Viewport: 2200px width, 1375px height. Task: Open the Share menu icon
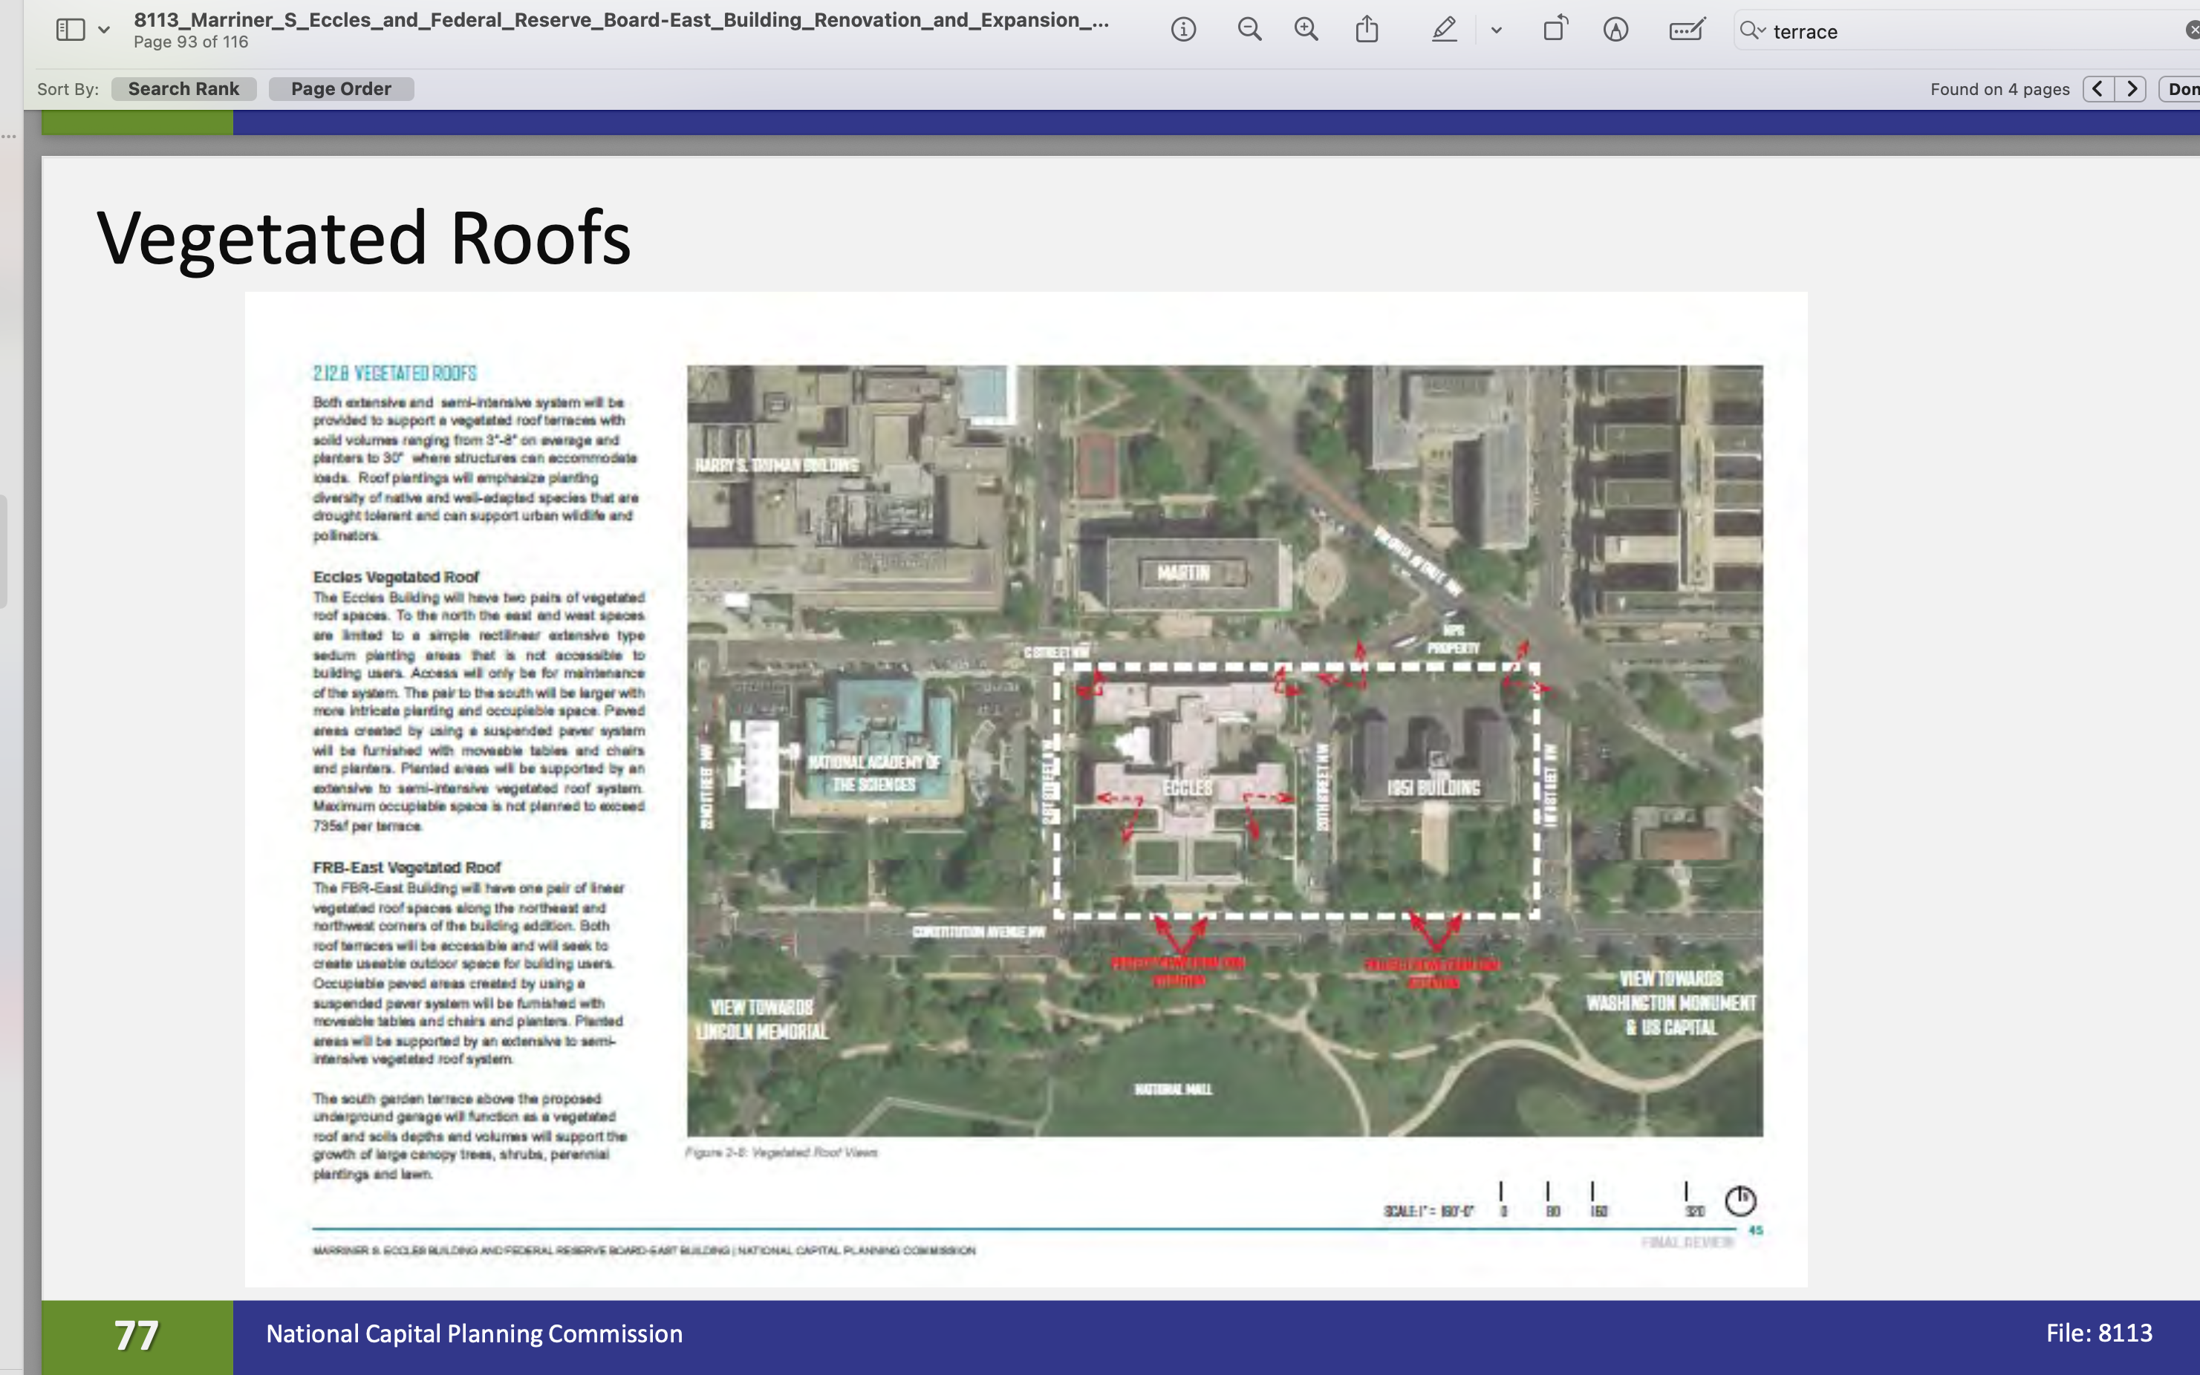(x=1367, y=30)
